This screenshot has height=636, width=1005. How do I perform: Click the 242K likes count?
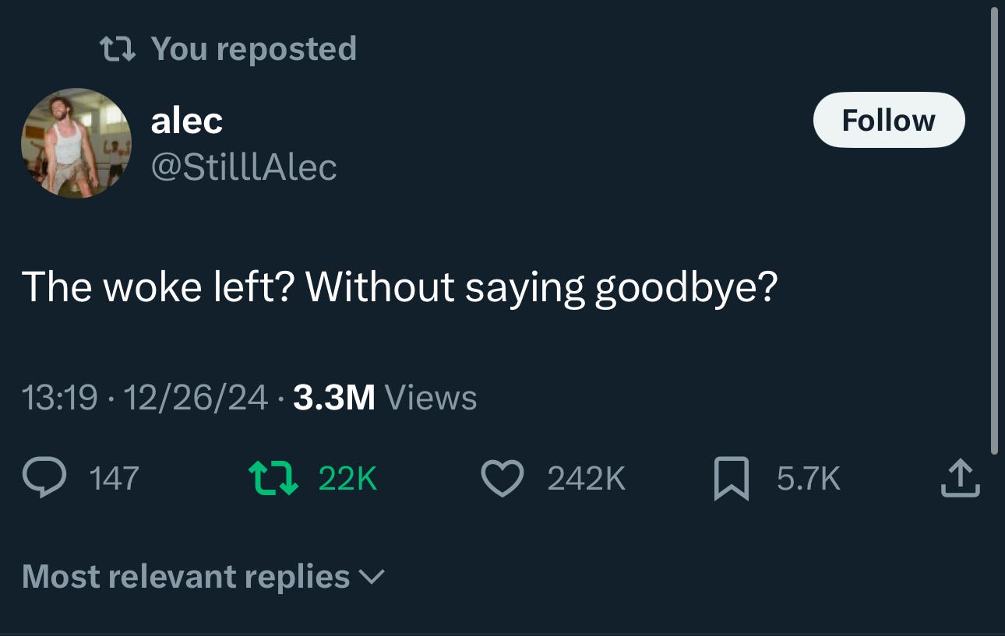click(587, 478)
